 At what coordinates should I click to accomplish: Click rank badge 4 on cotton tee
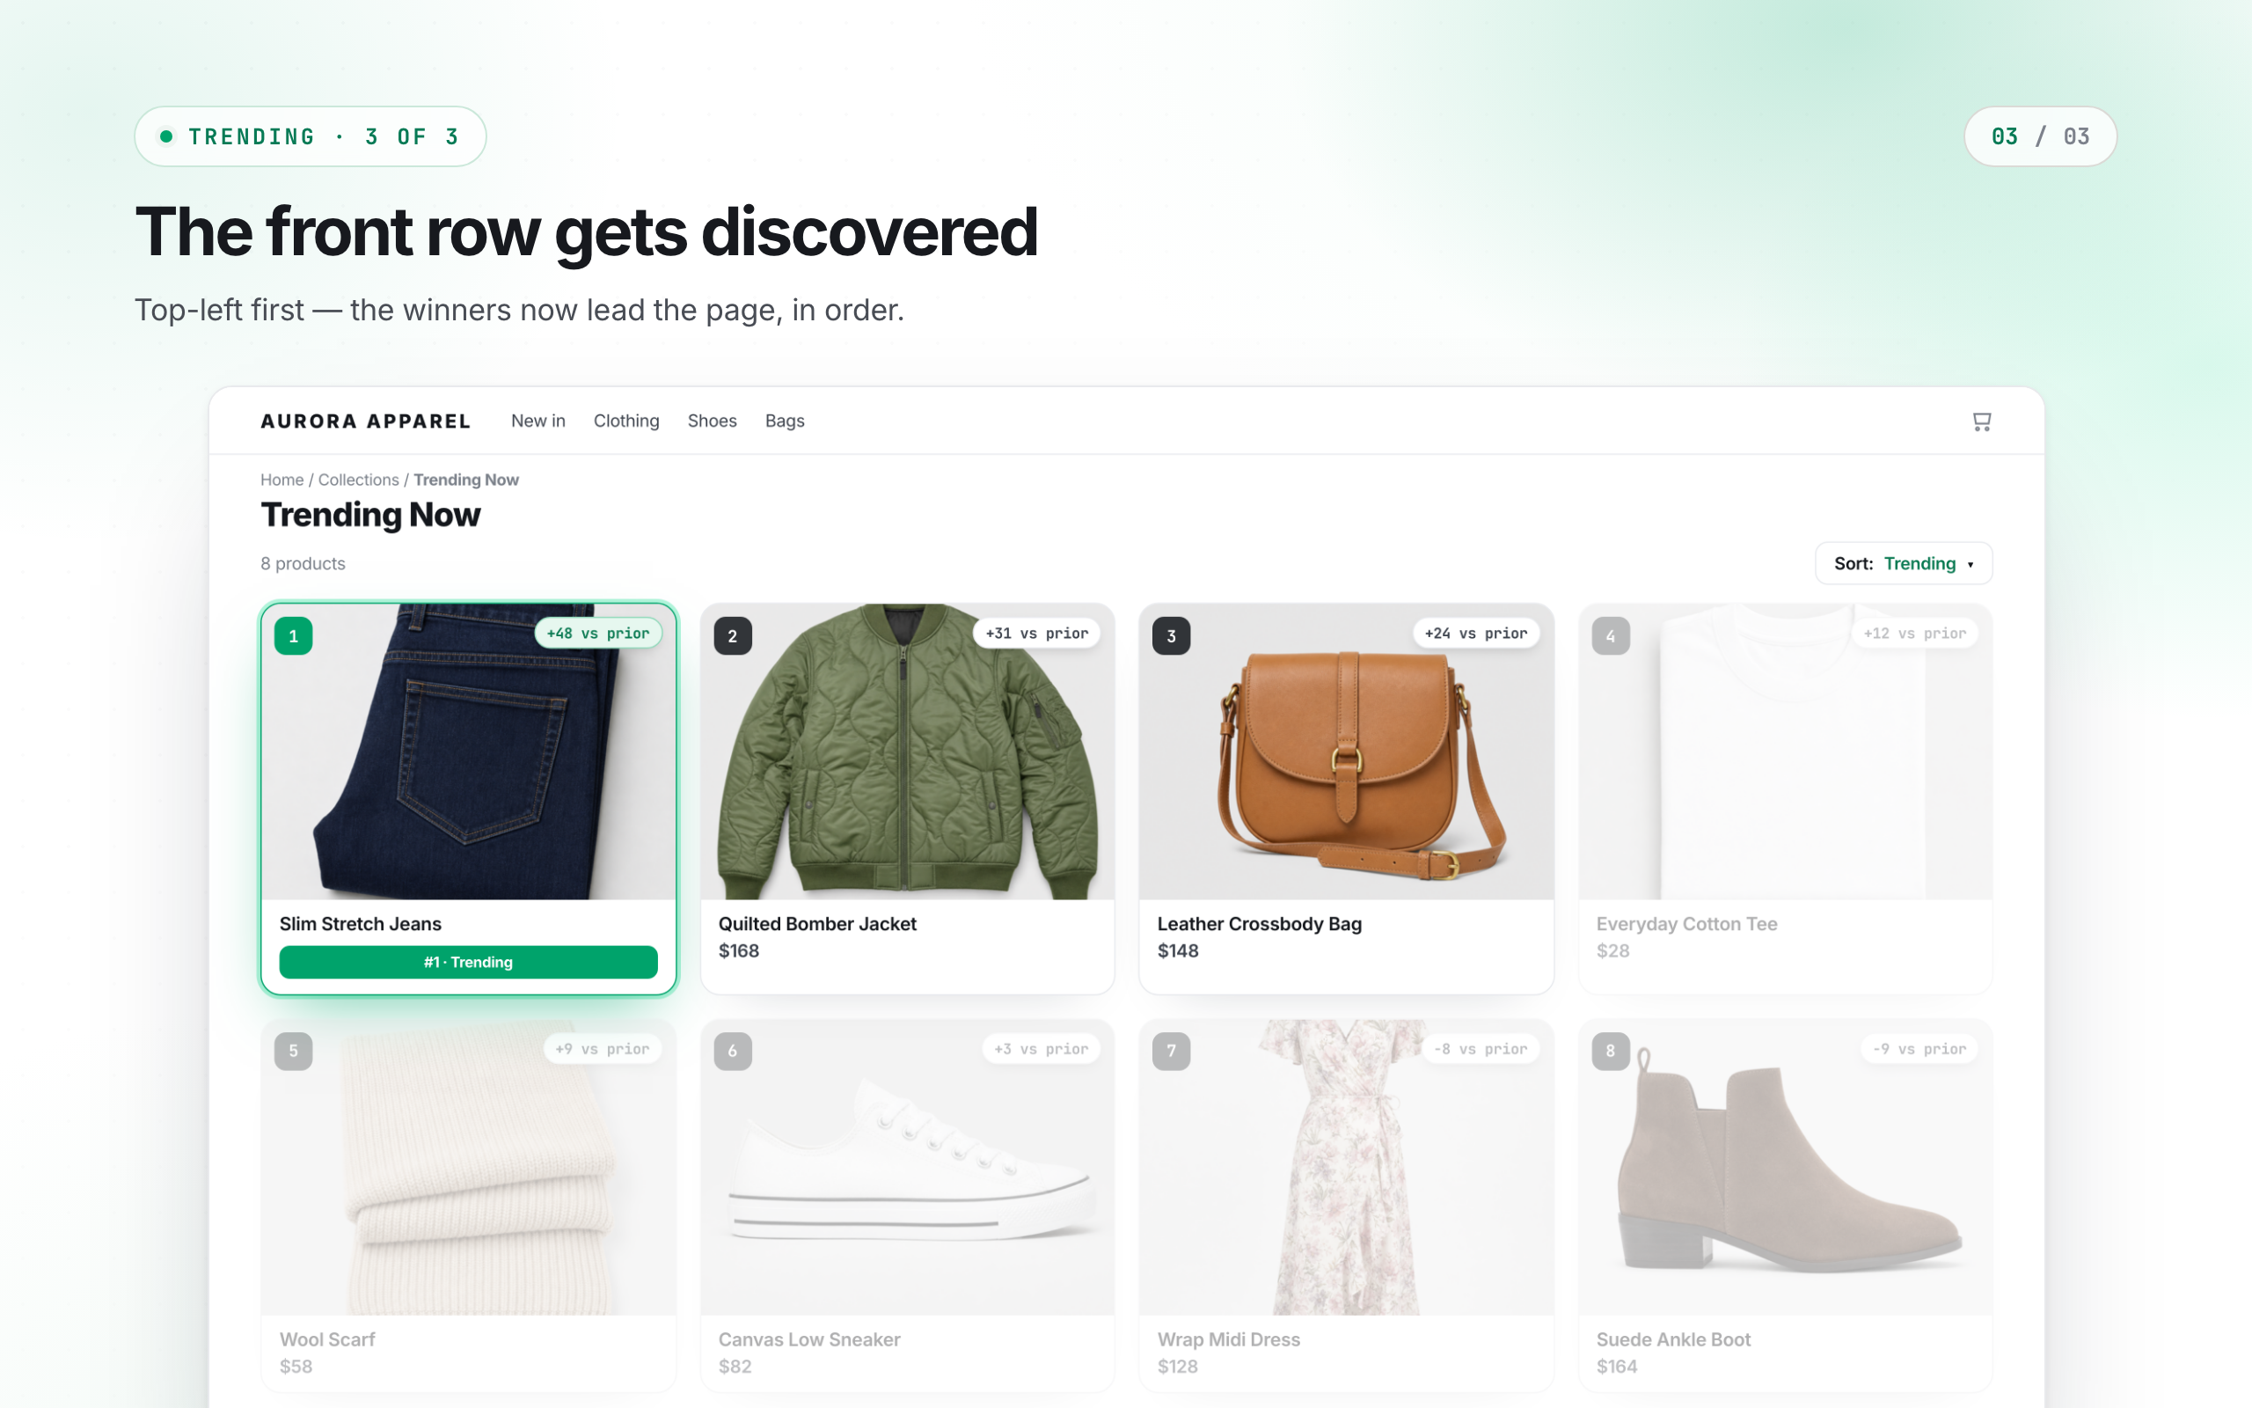tap(1611, 636)
